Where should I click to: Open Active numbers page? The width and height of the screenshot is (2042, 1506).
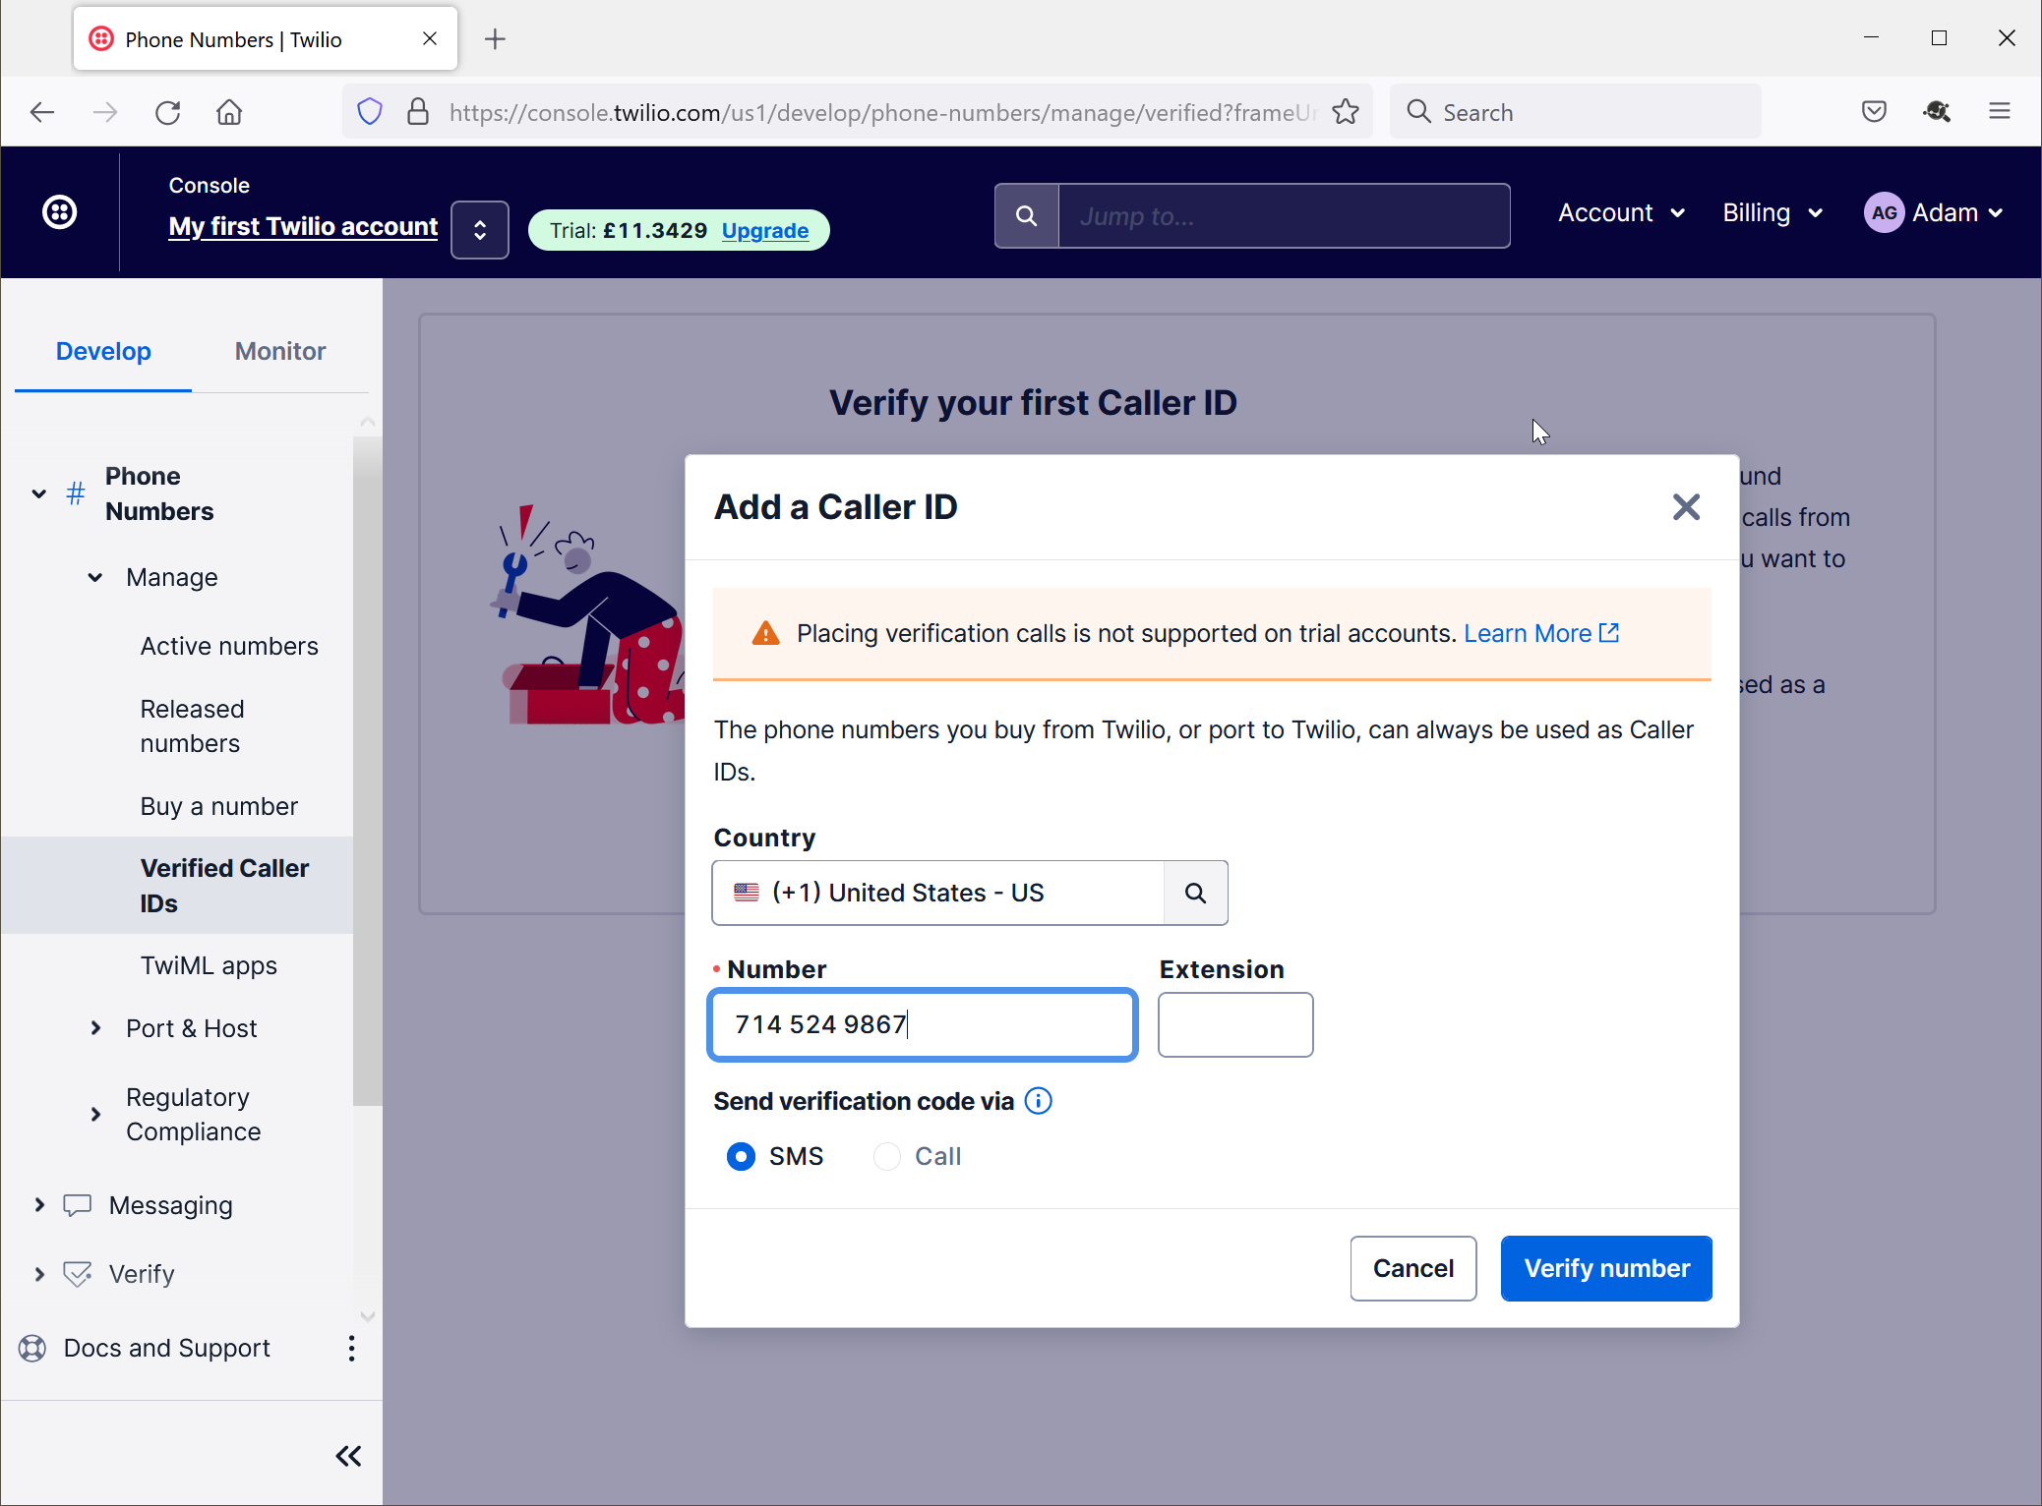click(229, 646)
